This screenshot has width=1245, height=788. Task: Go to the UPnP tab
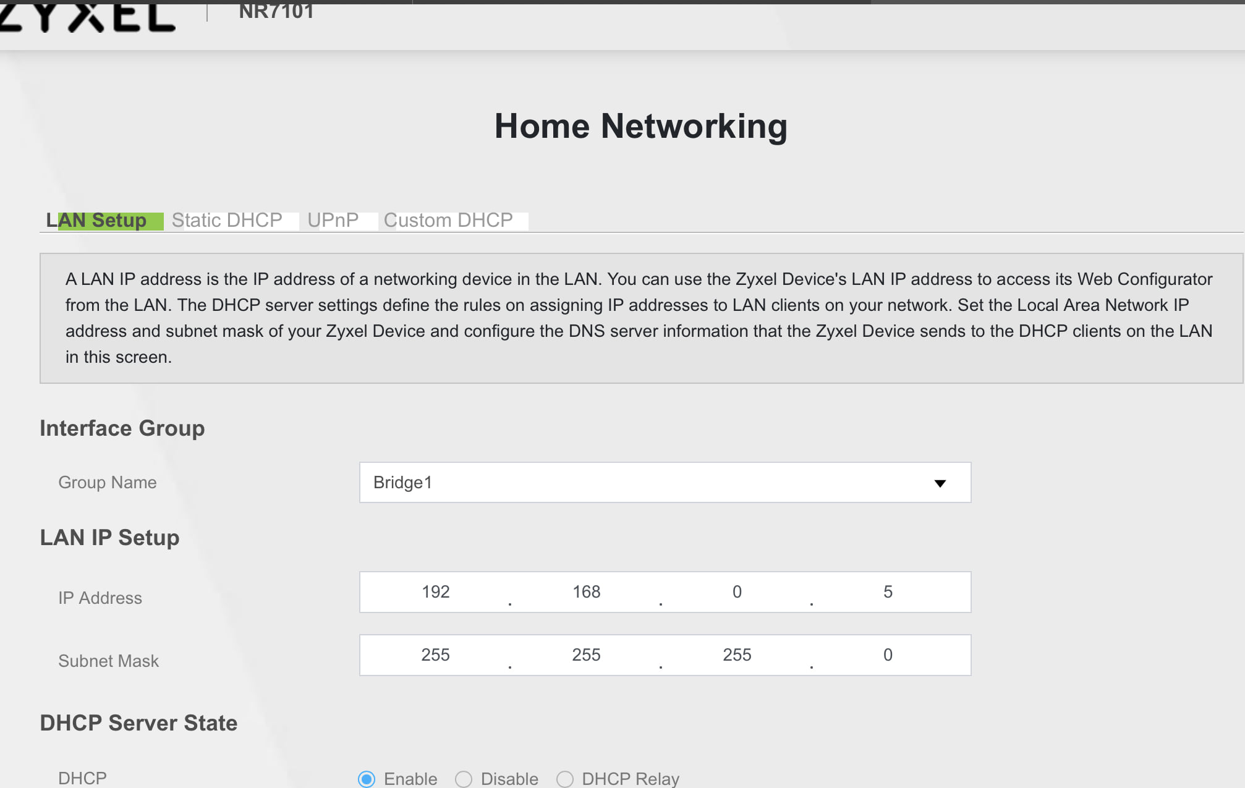tap(333, 221)
